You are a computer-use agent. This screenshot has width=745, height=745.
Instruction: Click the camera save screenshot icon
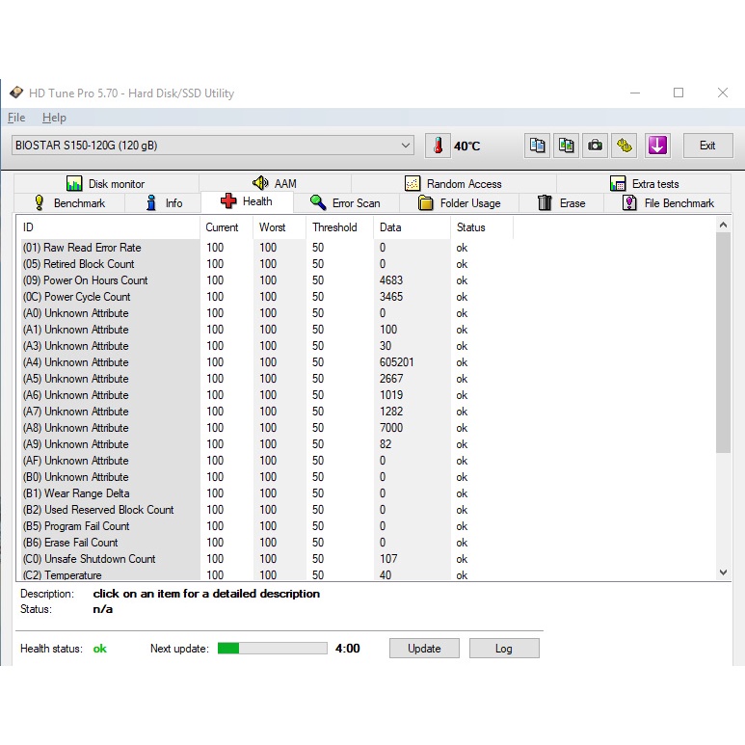pyautogui.click(x=596, y=146)
